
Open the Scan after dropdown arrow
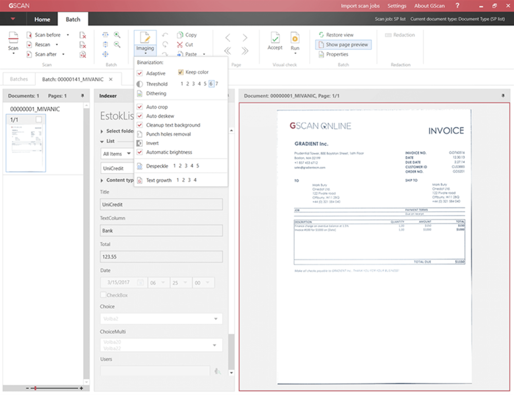[63, 54]
